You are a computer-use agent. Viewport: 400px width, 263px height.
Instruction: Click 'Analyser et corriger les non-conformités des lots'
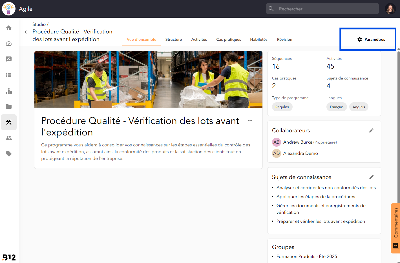326,188
